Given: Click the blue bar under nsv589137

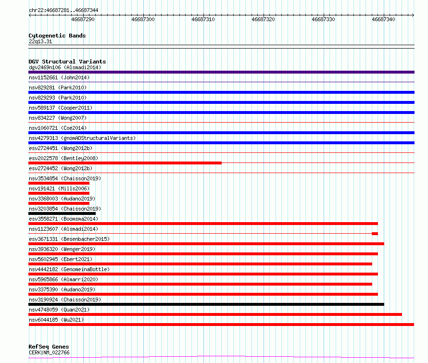Looking at the screenshot, I should pos(221,113).
